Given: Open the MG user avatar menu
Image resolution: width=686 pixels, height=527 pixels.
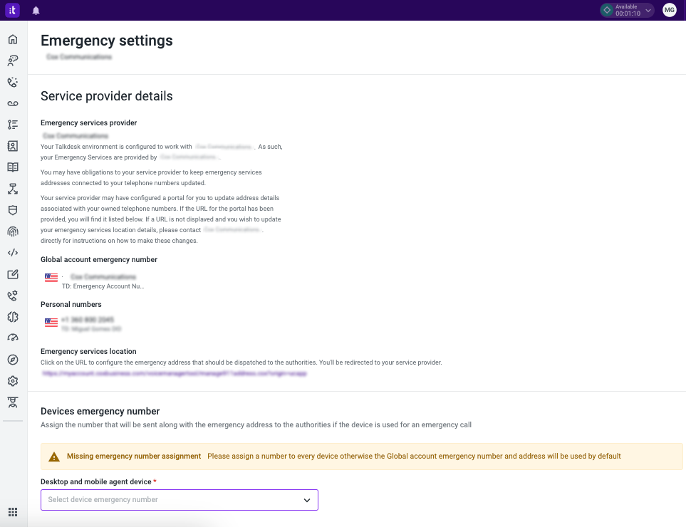Looking at the screenshot, I should click(x=670, y=10).
